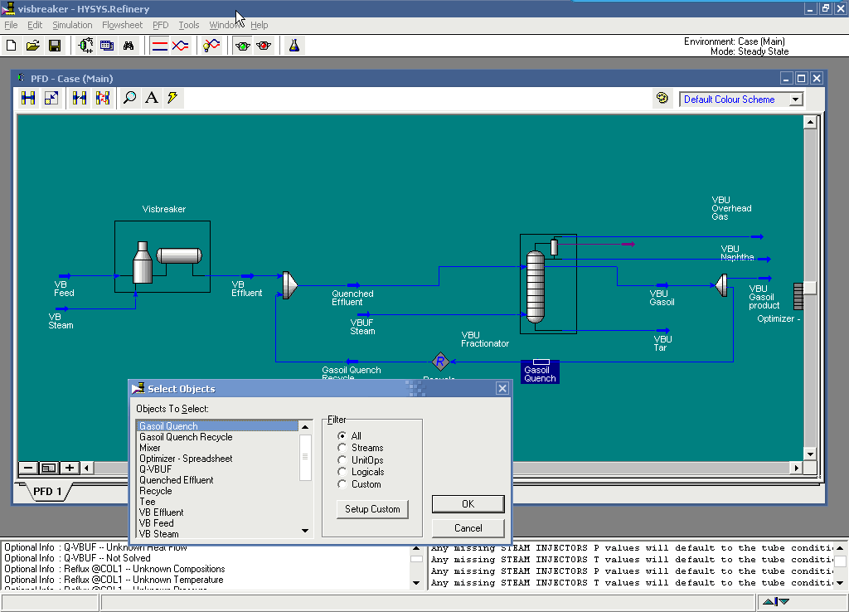
Task: Click the Visbreaker reactor unit icon
Action: pyautogui.click(x=163, y=256)
